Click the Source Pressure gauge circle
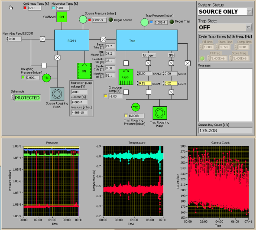256x230 pixels. [x=83, y=19]
